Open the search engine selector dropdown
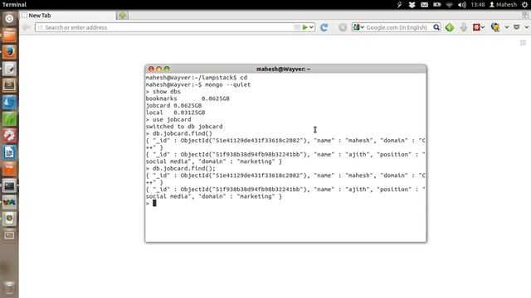 coord(358,27)
